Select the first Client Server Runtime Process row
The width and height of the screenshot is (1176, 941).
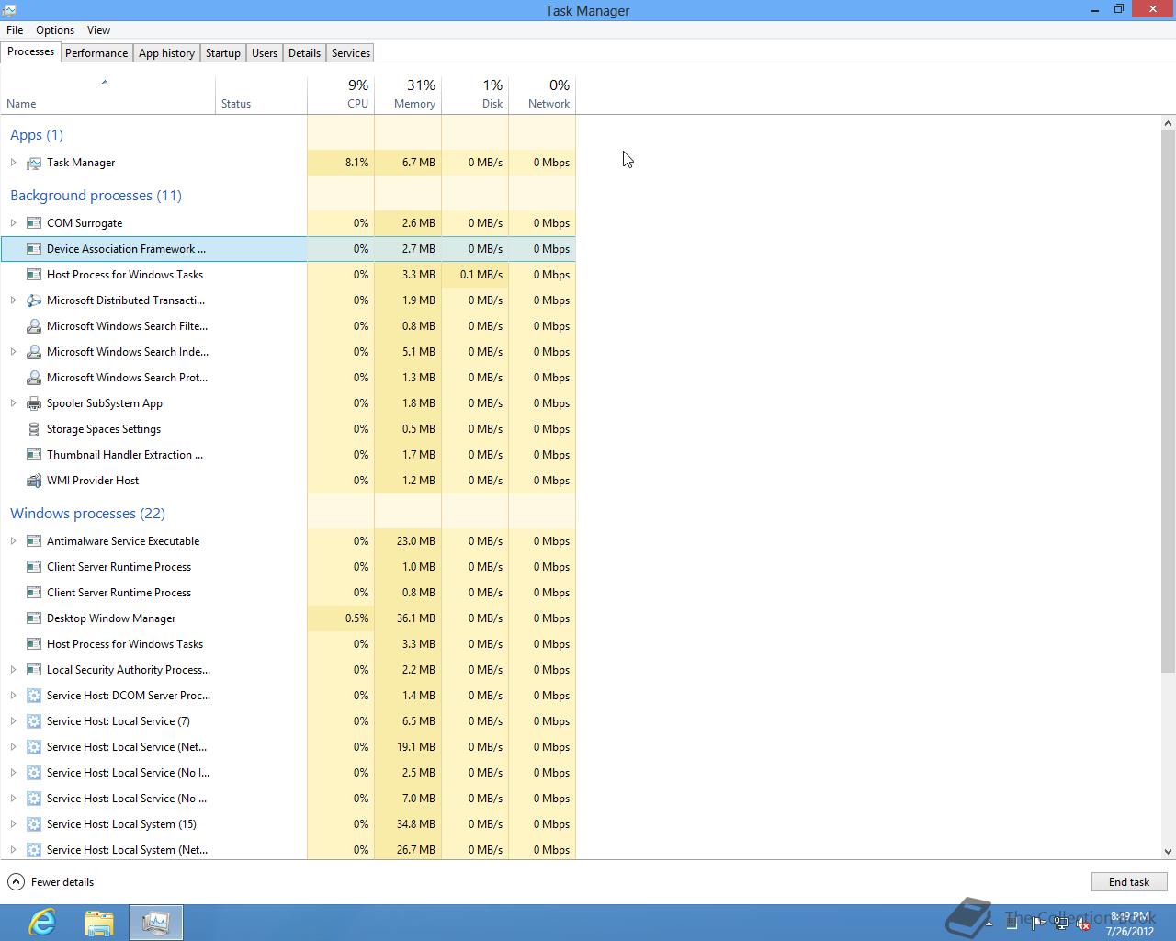pos(288,567)
